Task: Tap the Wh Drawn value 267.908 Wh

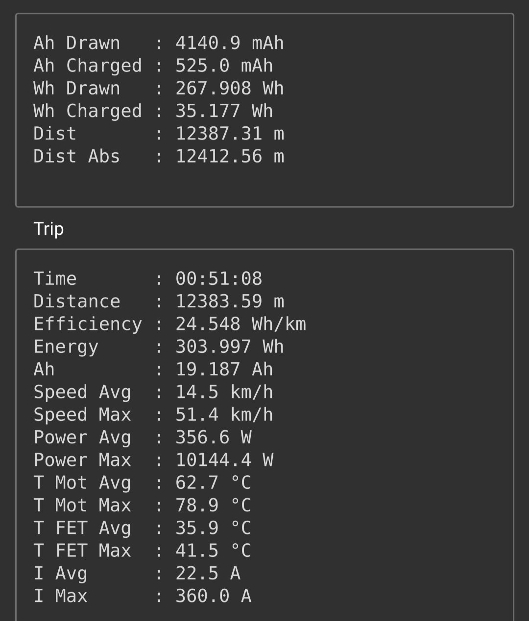Action: coord(229,89)
